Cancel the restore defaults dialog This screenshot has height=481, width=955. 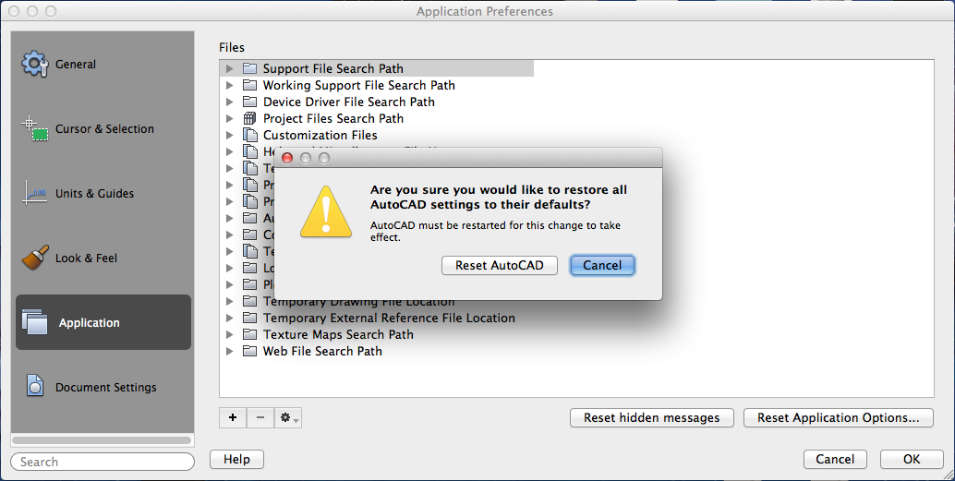point(602,266)
